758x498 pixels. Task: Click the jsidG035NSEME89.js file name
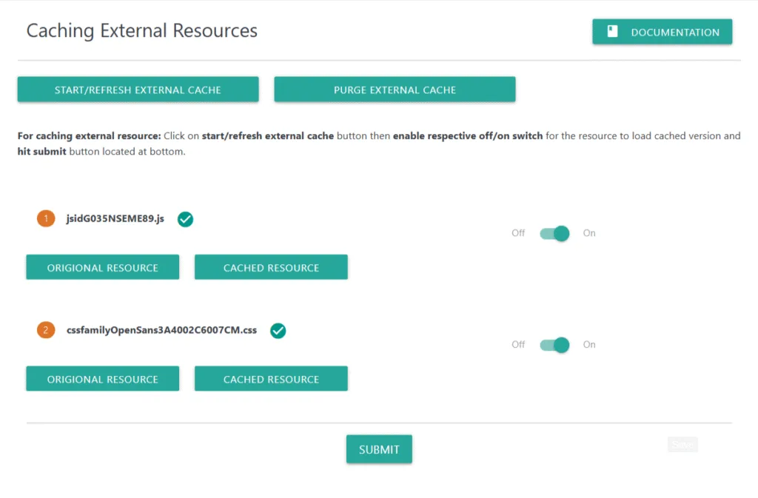115,219
